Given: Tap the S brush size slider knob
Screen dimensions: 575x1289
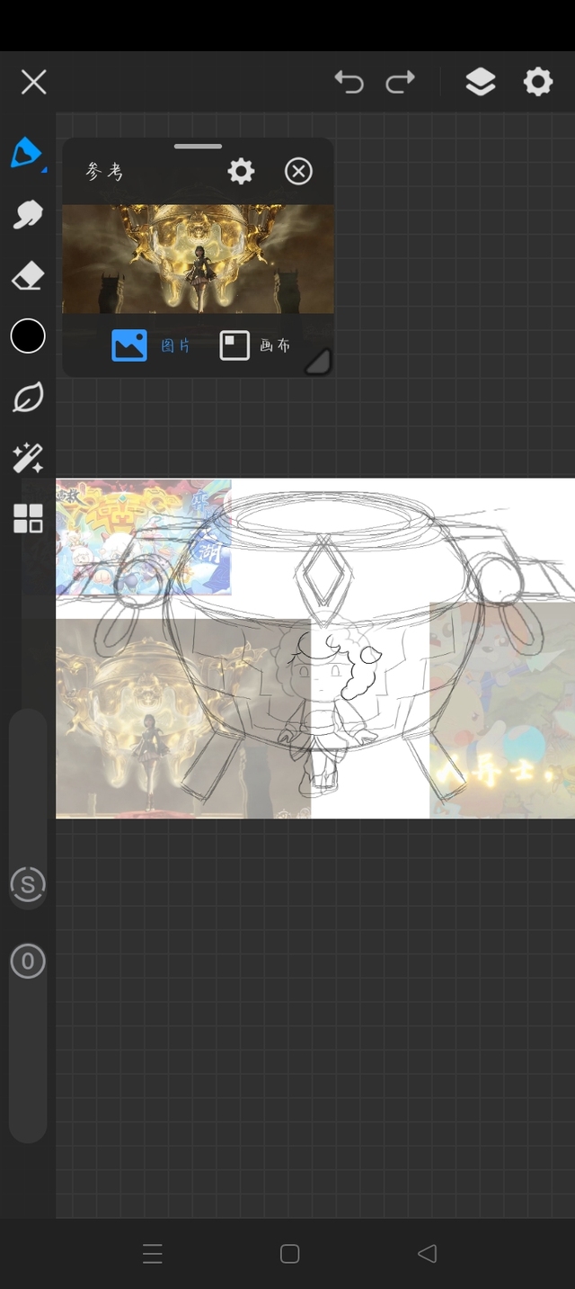Looking at the screenshot, I should pos(28,885).
